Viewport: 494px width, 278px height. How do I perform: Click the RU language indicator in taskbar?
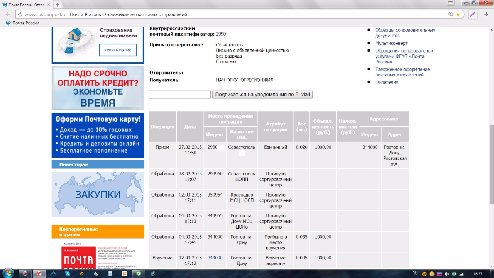[x=415, y=273]
